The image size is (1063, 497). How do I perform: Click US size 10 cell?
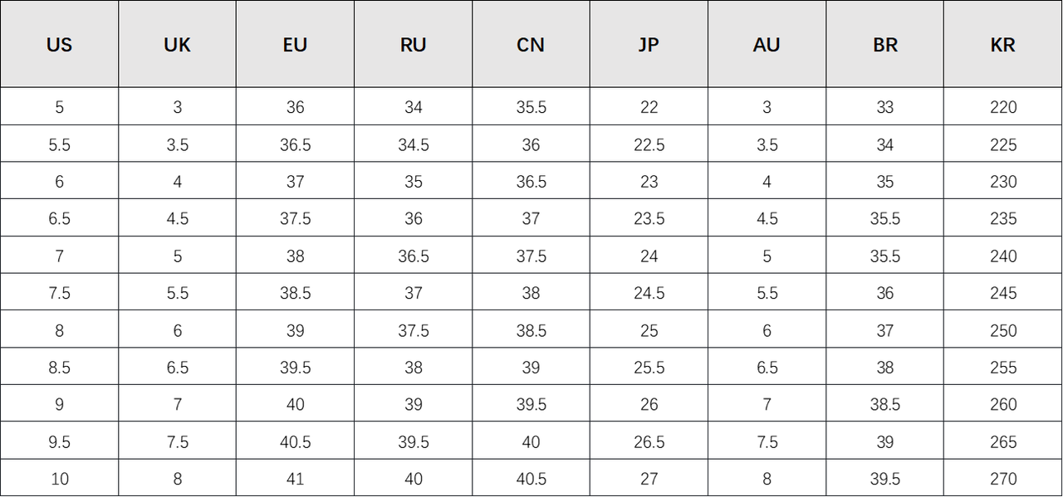(59, 479)
